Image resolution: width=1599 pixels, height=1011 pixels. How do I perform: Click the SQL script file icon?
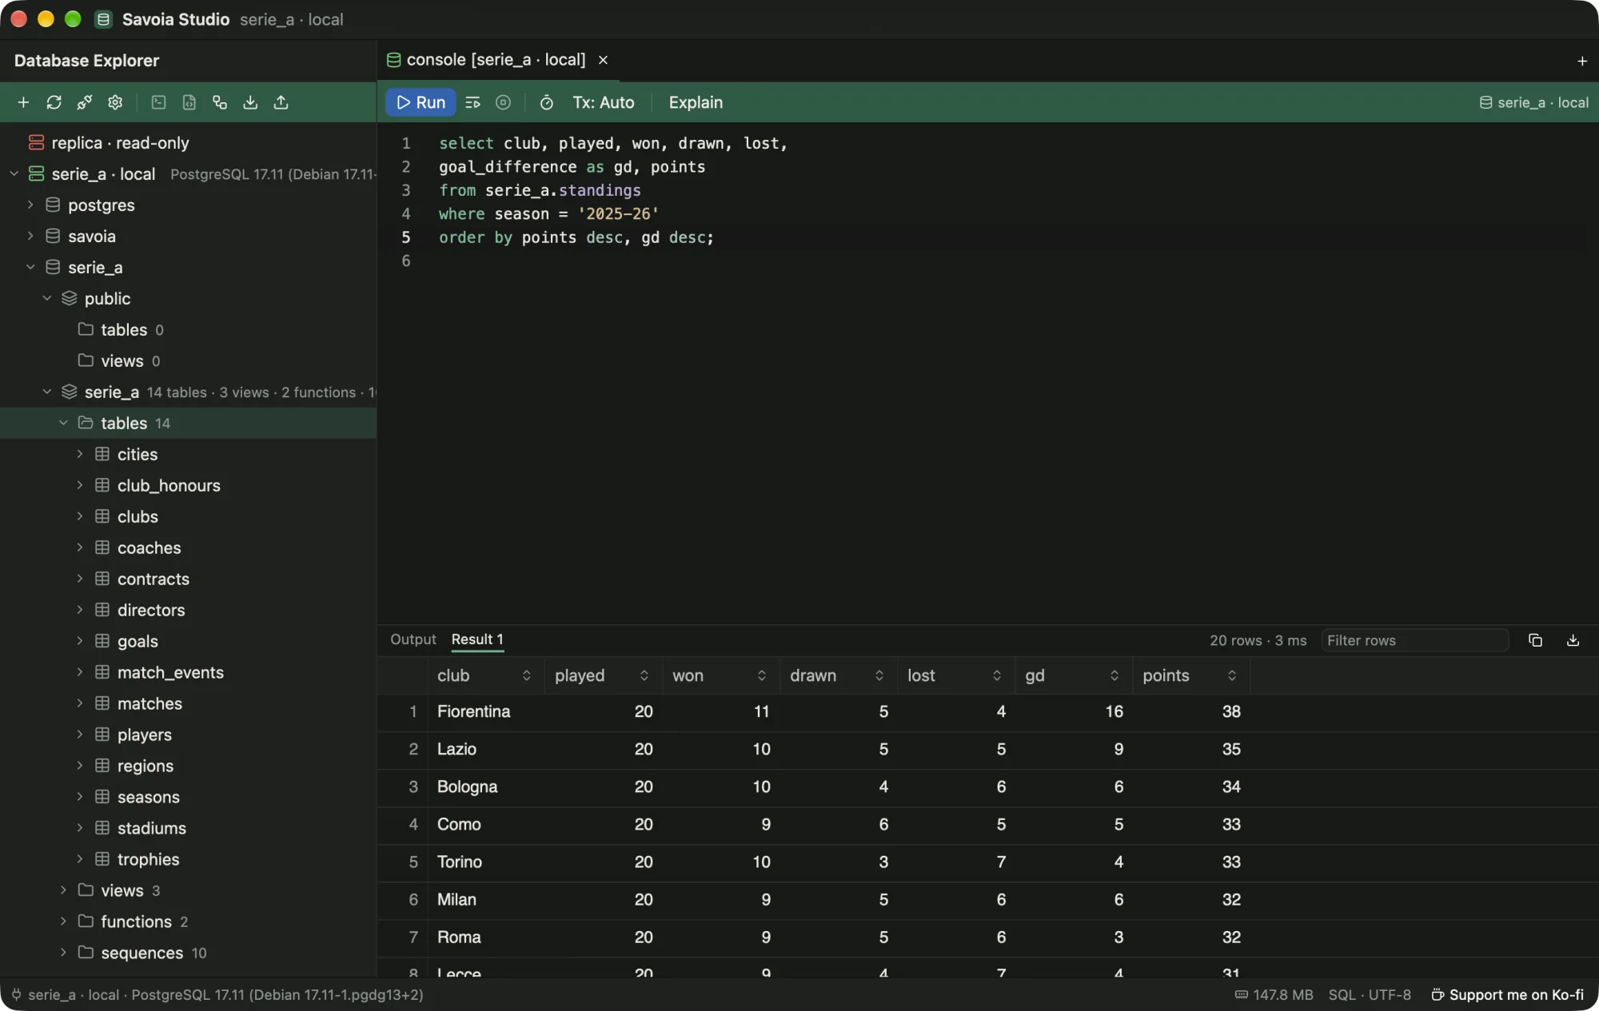click(x=189, y=102)
